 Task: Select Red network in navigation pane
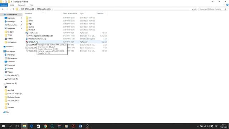point(8,112)
